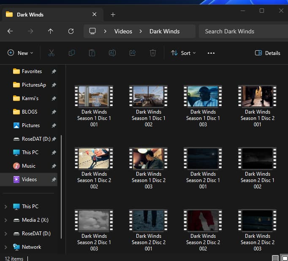Viewport: 288px width, 261px height.
Task: Click the navigation pane scrollbar
Action: (x=61, y=187)
